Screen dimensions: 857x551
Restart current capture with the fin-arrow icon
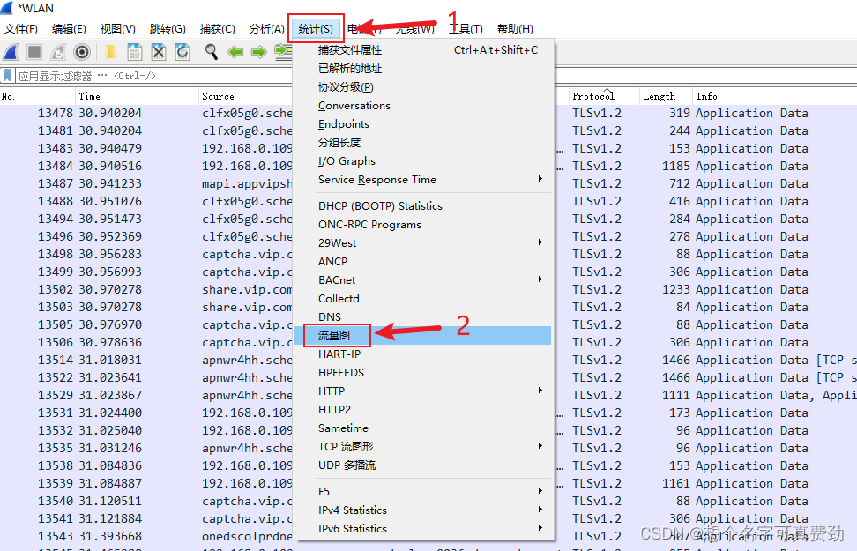tap(58, 53)
